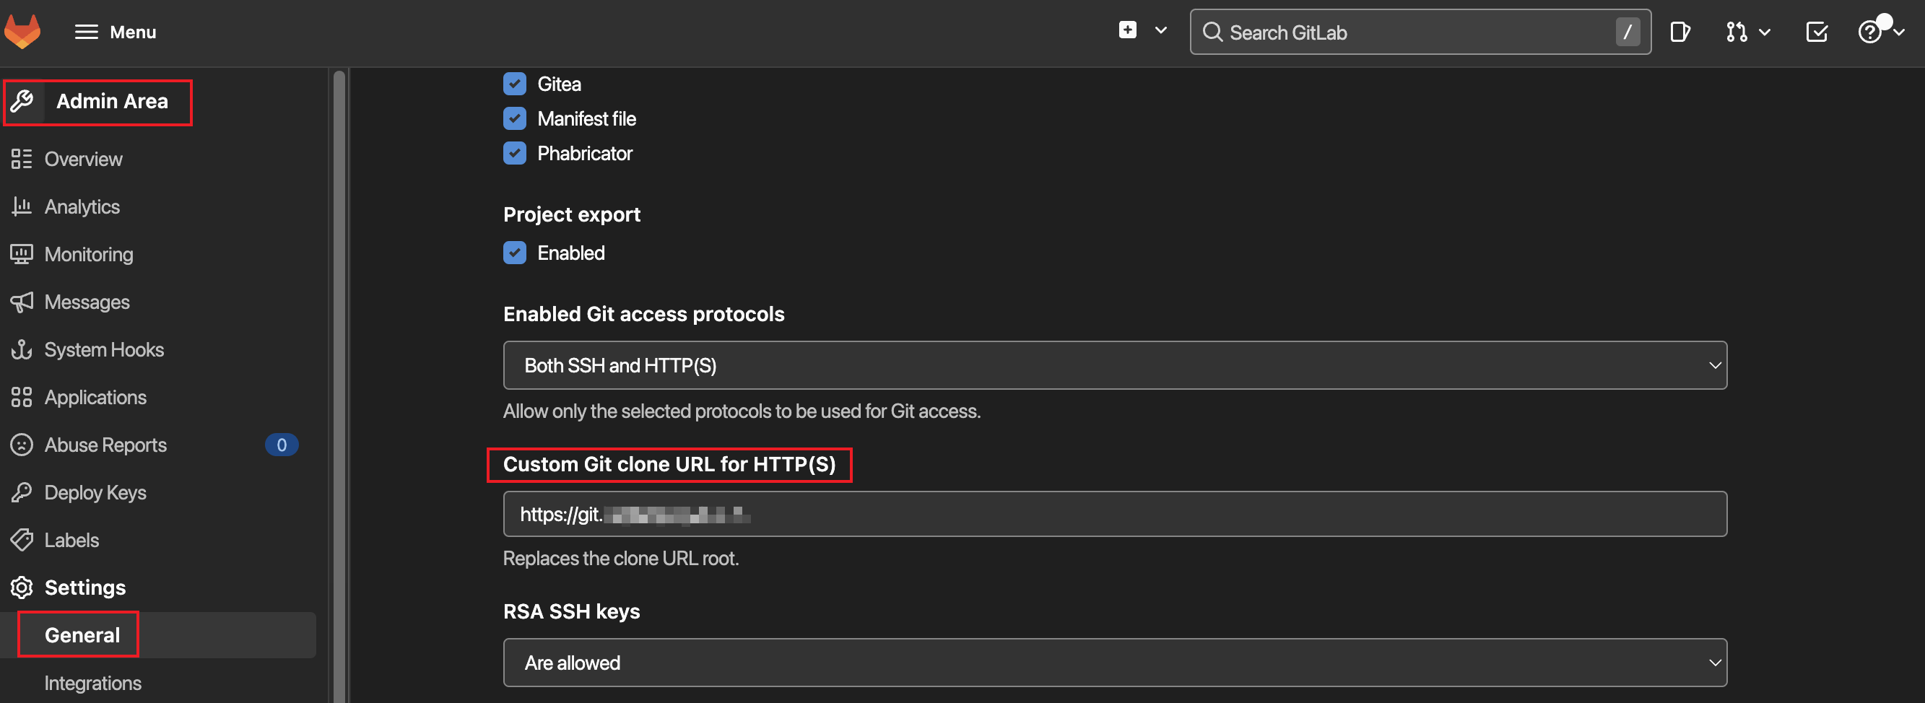Click the 'Project export' heading
This screenshot has width=1925, height=703.
coord(572,214)
